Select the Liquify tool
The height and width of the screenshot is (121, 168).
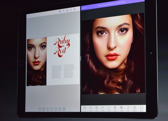[x=97, y=108]
